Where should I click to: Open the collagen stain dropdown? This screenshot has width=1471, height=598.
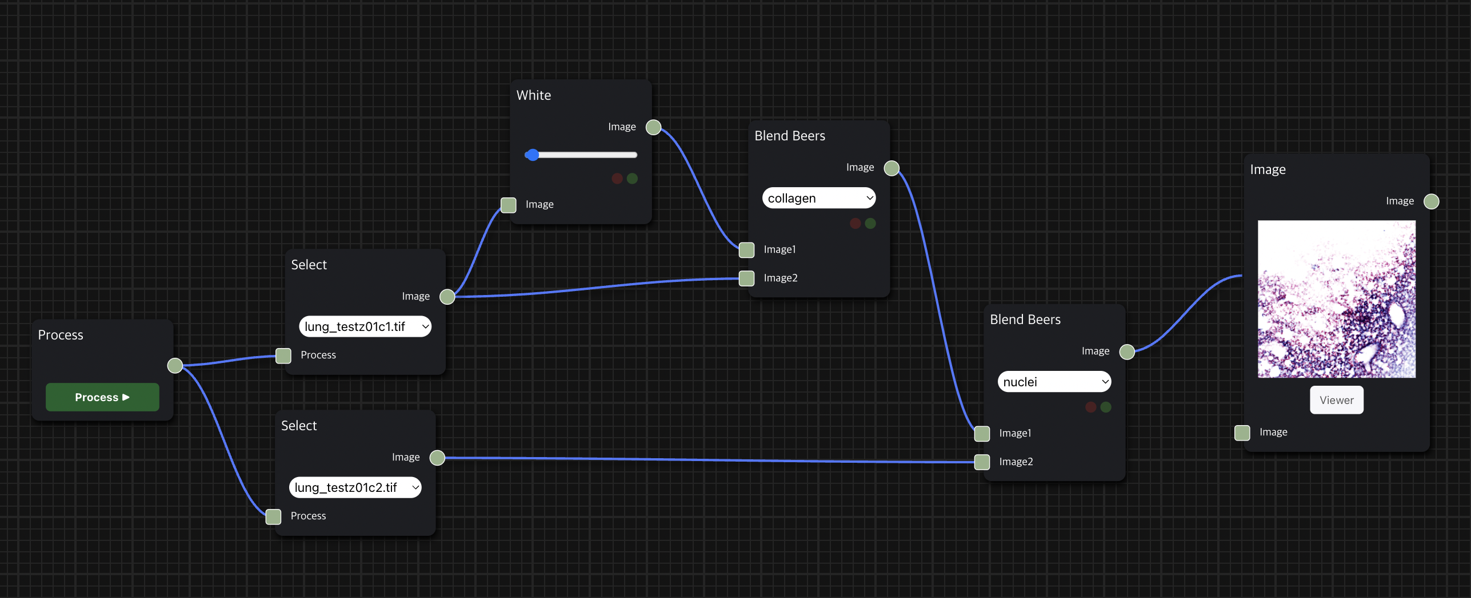pyautogui.click(x=819, y=198)
